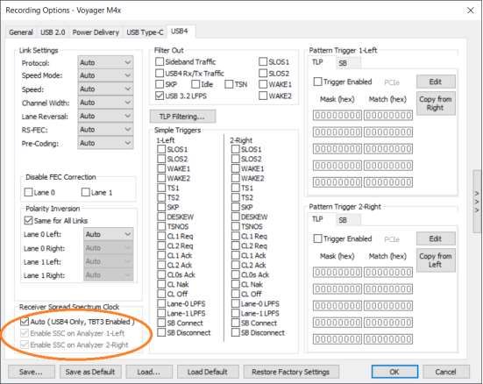Uncheck Same for All Links
This screenshot has width=483, height=384.
coord(28,220)
